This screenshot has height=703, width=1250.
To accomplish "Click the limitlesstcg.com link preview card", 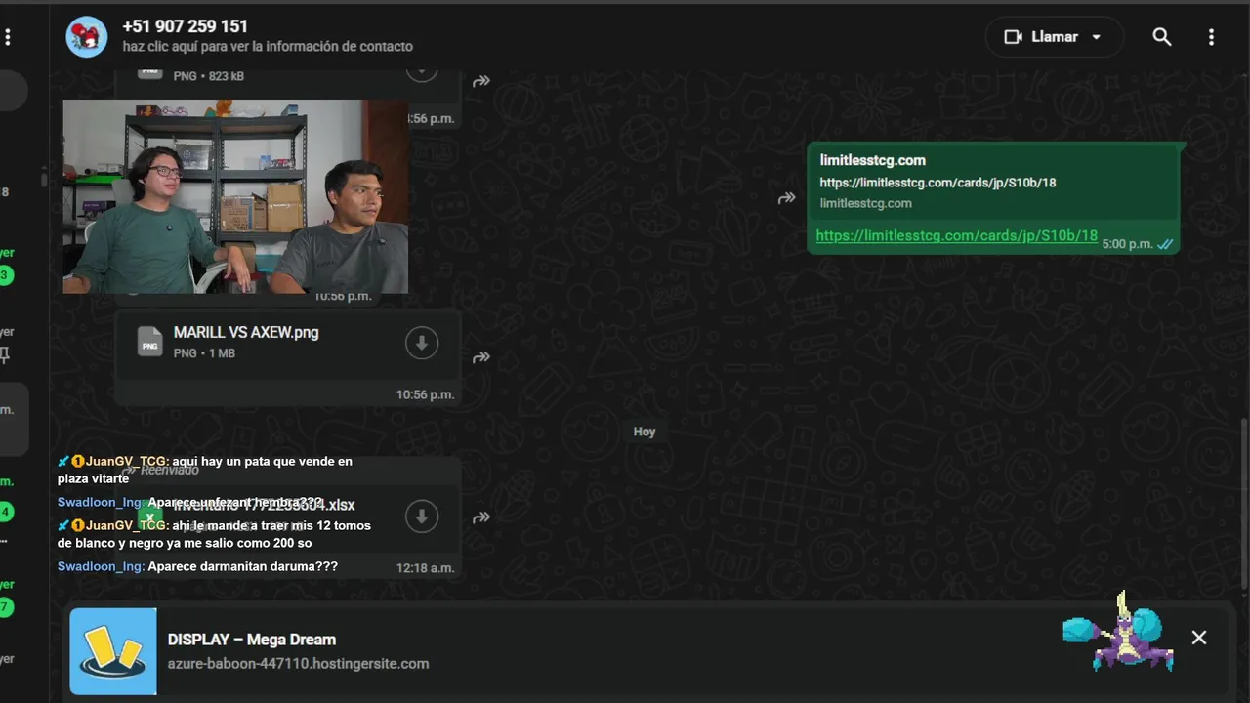I will (x=992, y=182).
